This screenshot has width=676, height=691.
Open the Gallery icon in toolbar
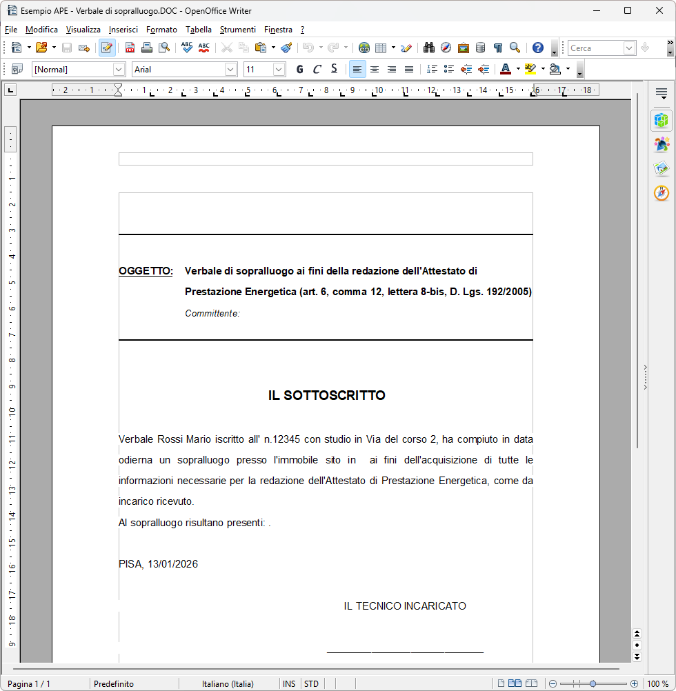(x=463, y=48)
